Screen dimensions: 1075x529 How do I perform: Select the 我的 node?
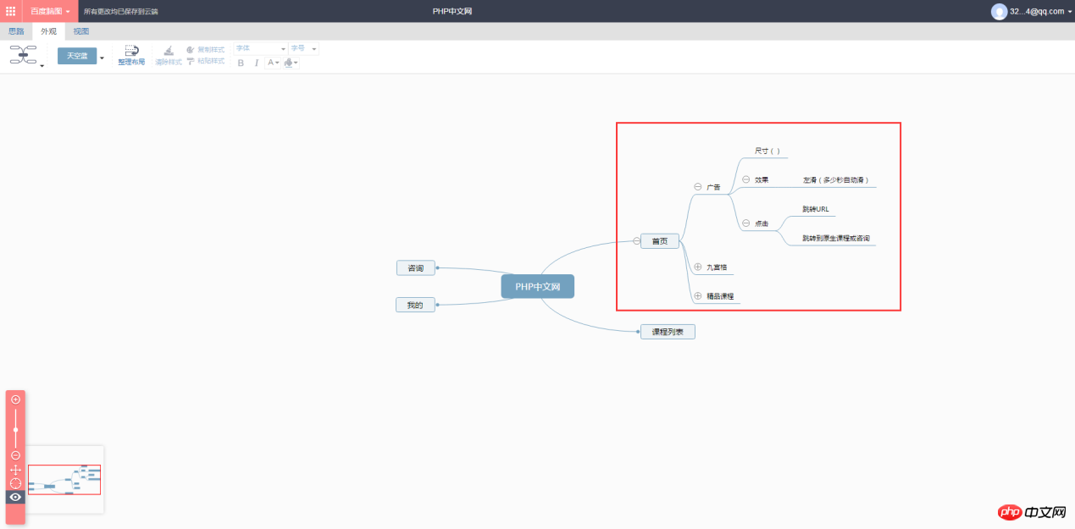[415, 305]
